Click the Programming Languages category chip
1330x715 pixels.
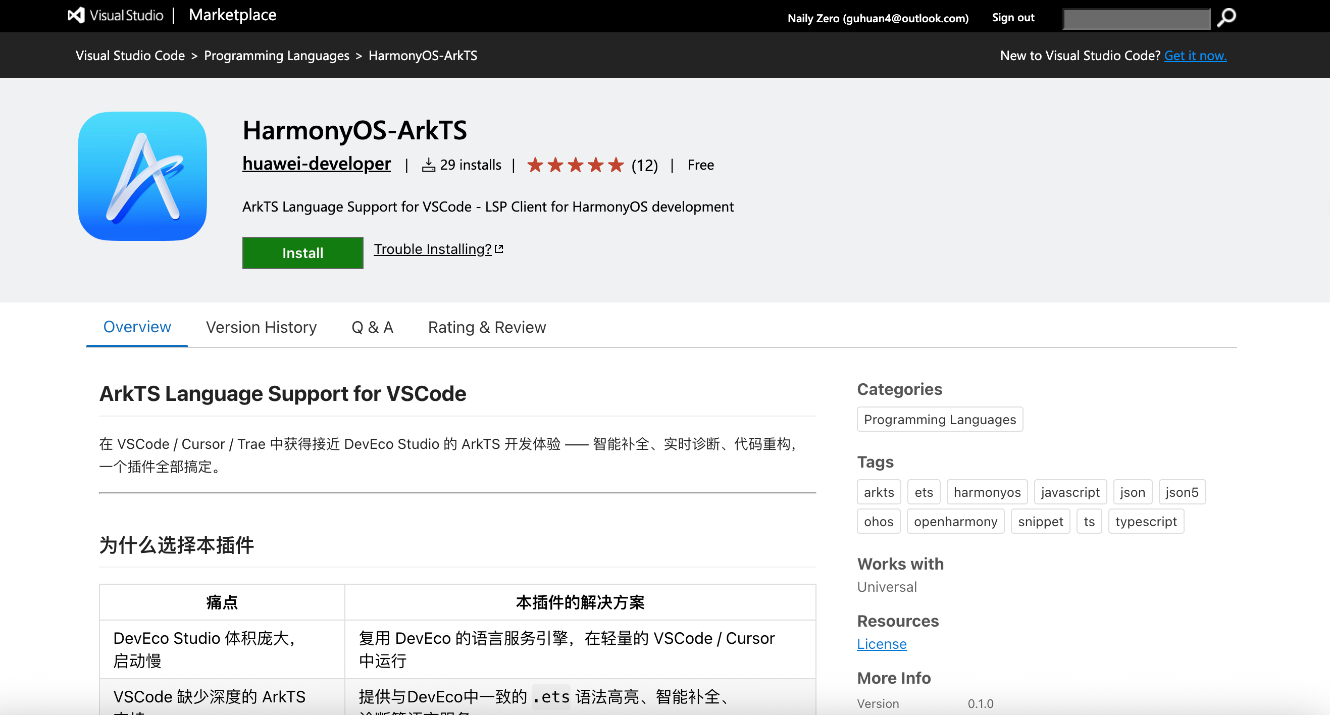click(x=939, y=419)
